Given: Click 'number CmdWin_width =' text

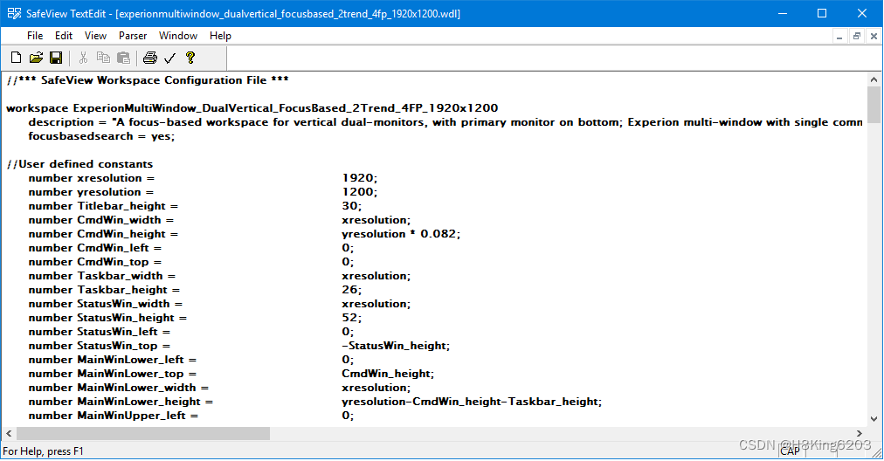Looking at the screenshot, I should point(101,220).
